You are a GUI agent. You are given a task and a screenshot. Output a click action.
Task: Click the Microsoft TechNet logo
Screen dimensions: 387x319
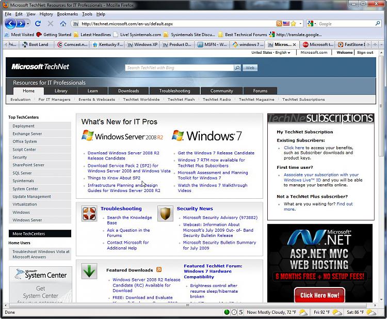point(40,67)
